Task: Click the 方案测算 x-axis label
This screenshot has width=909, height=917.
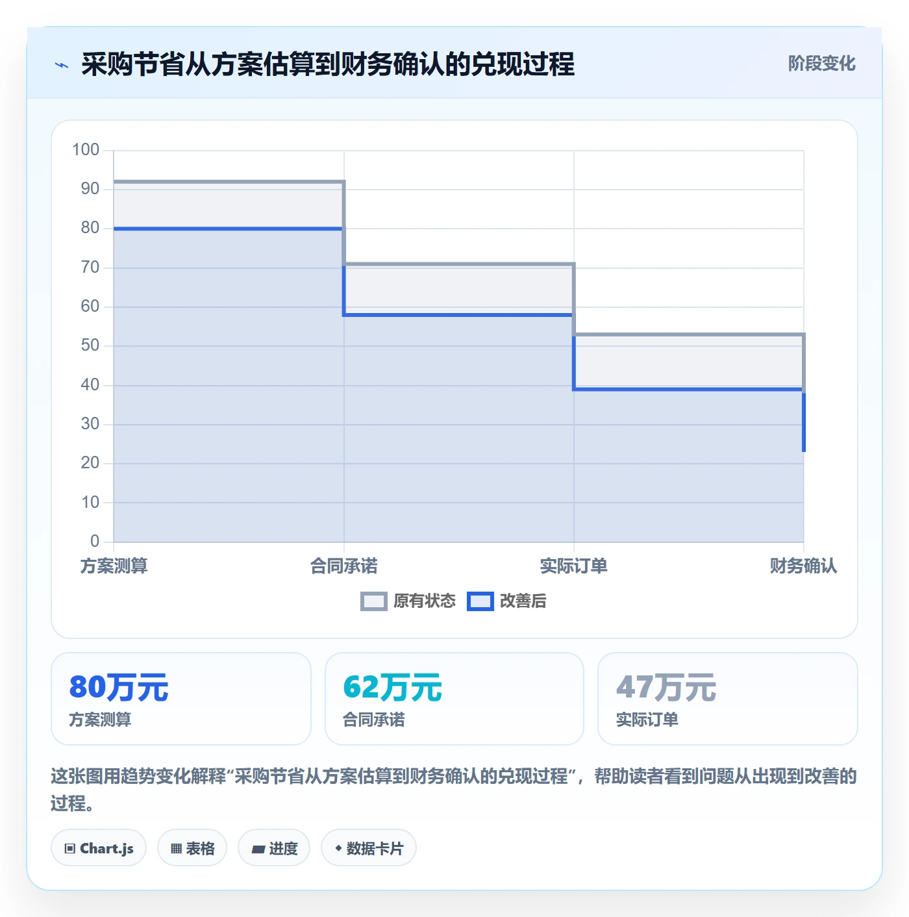Action: point(114,566)
